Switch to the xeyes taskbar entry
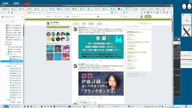 click(x=116, y=106)
